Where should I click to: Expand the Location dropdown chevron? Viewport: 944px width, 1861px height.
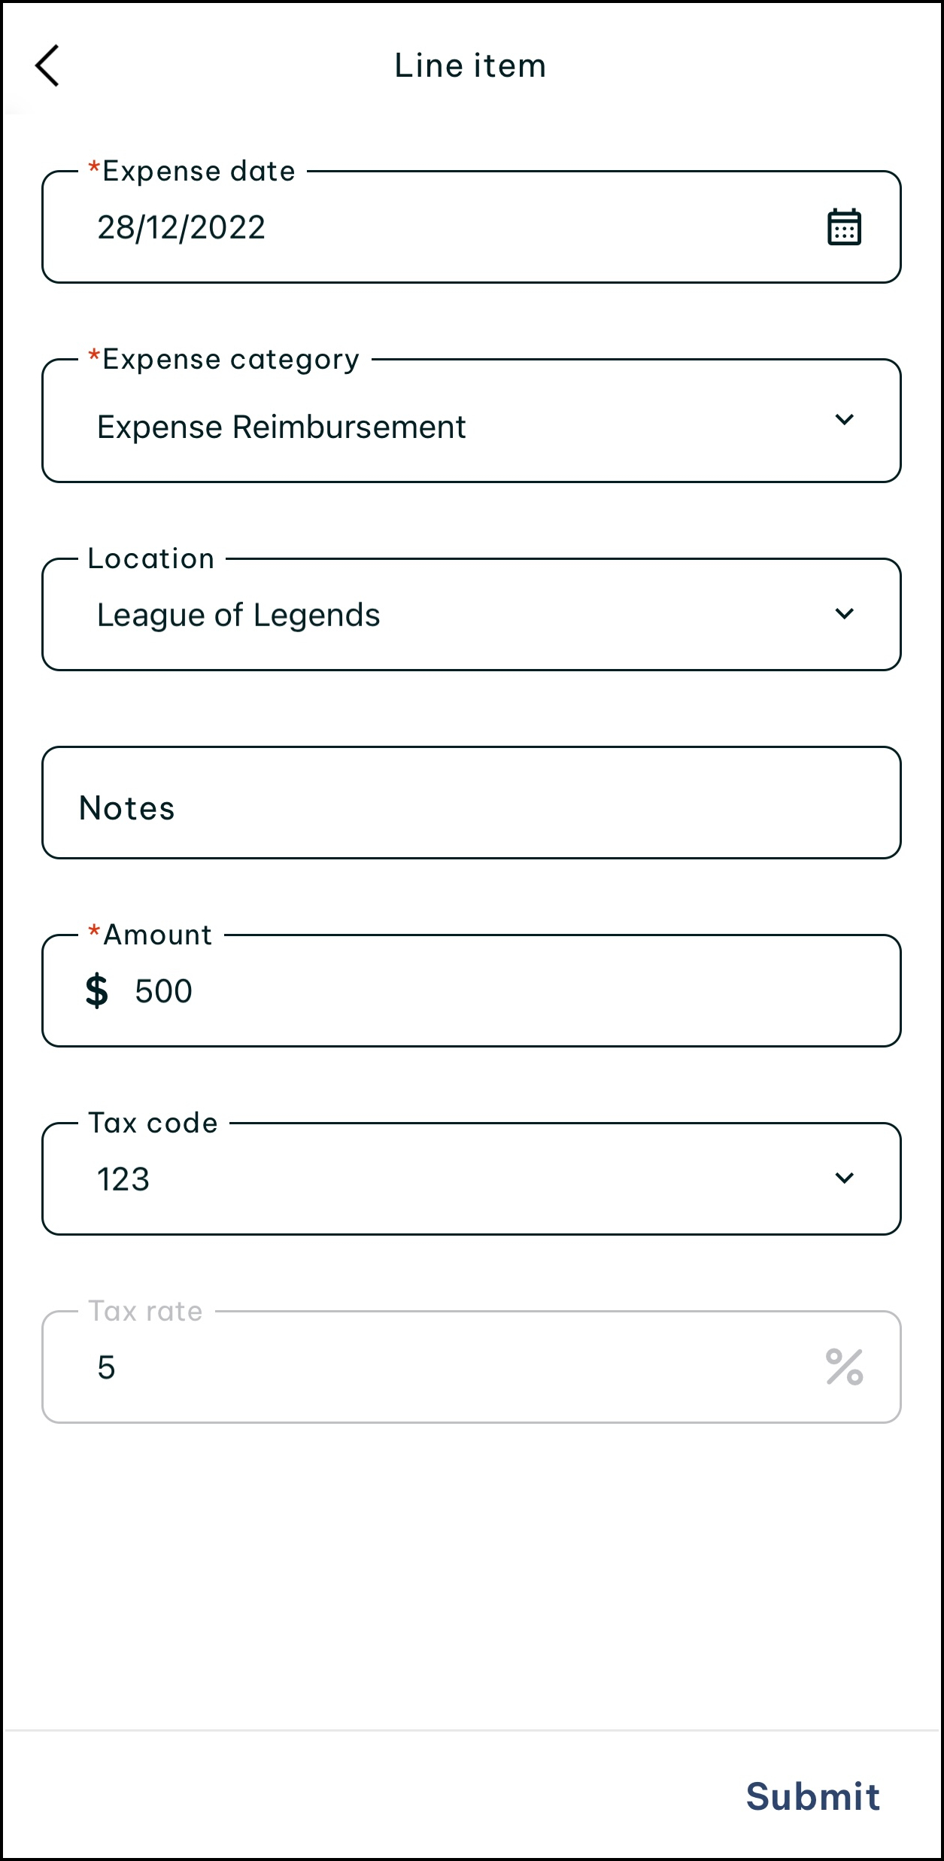click(x=844, y=614)
